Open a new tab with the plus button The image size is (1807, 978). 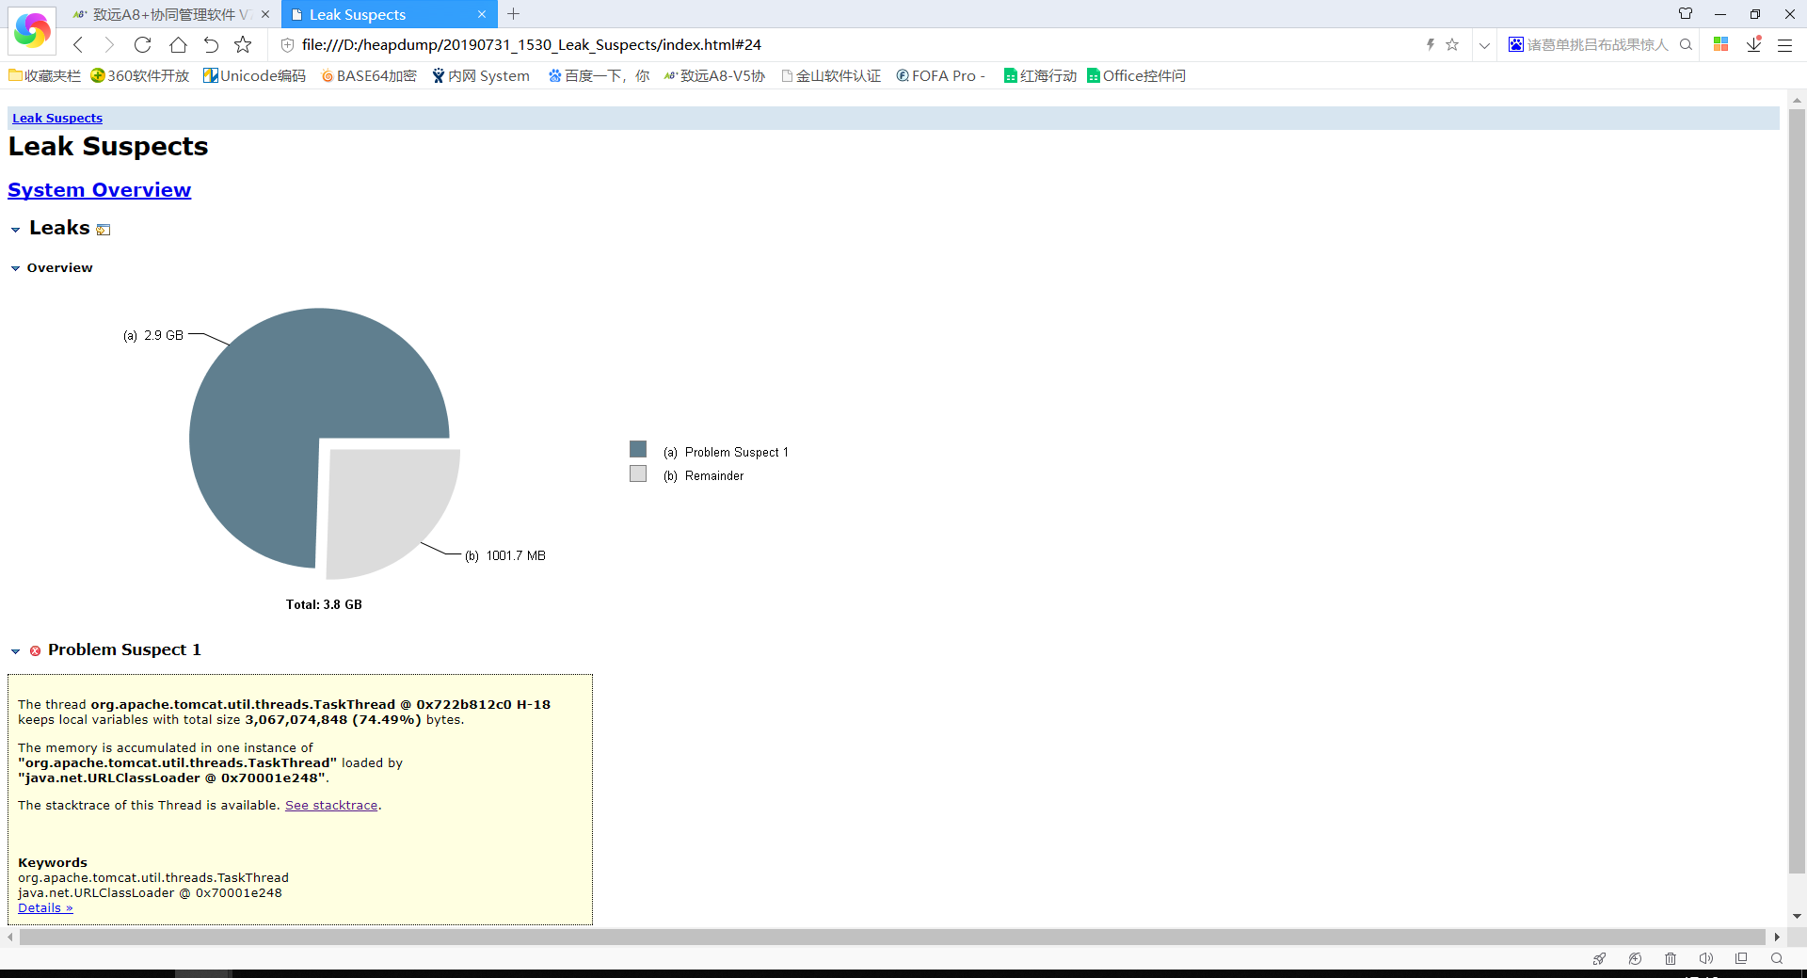pyautogui.click(x=513, y=14)
